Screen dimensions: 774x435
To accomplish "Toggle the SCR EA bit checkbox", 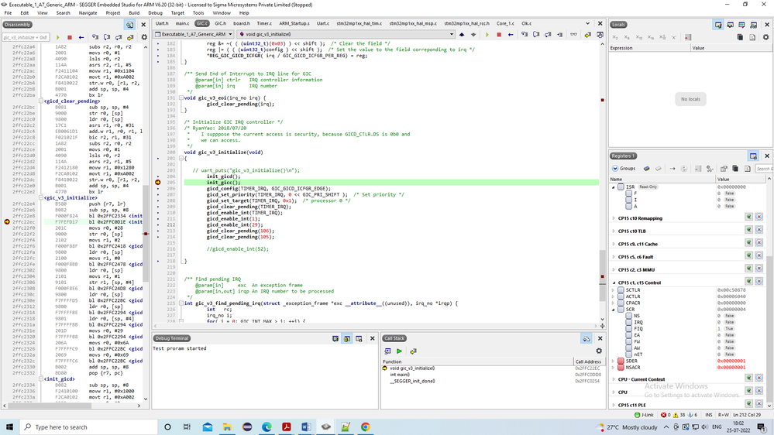I will pyautogui.click(x=628, y=335).
